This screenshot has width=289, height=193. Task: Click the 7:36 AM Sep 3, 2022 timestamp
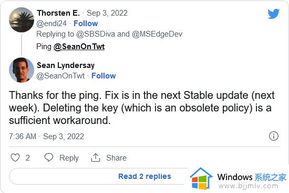click(x=46, y=137)
